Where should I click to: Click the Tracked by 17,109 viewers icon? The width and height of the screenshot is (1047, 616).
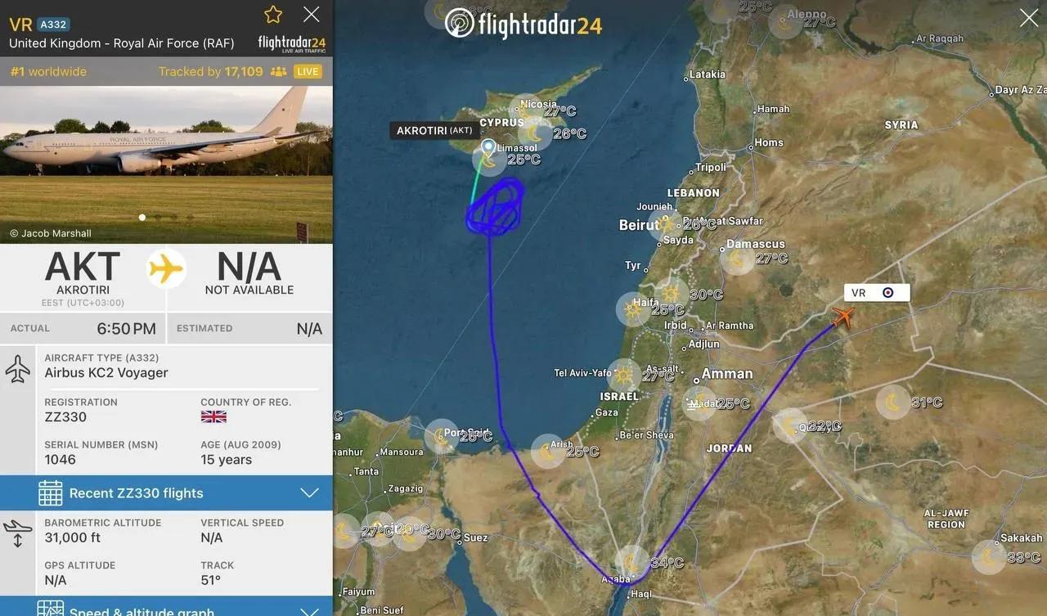coord(278,71)
